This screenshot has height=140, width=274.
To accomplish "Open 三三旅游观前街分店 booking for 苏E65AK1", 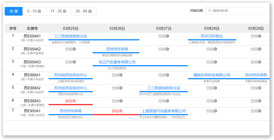I will coord(71,36).
